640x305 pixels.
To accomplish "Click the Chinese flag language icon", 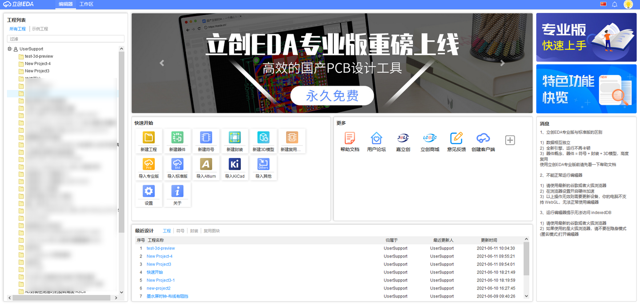I will tap(603, 4).
